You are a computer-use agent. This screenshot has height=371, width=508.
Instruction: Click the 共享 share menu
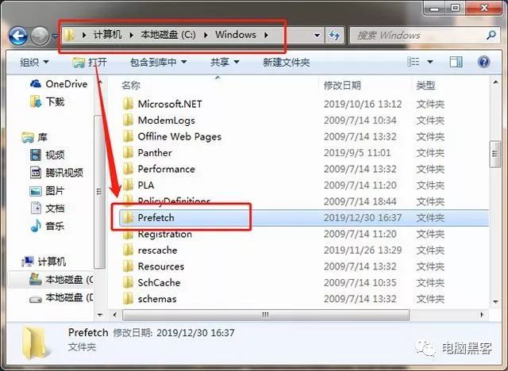225,62
